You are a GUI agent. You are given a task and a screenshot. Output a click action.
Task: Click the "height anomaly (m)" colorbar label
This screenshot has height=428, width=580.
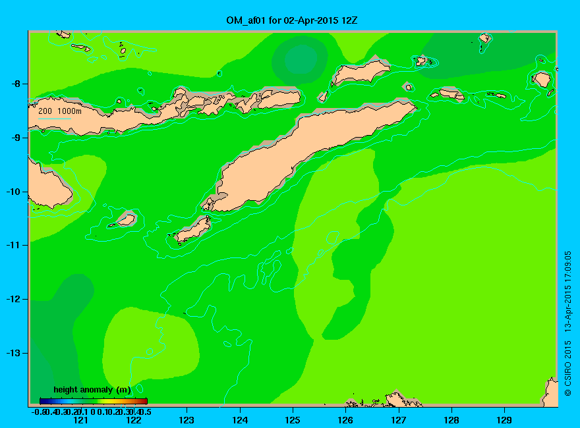tap(92, 390)
